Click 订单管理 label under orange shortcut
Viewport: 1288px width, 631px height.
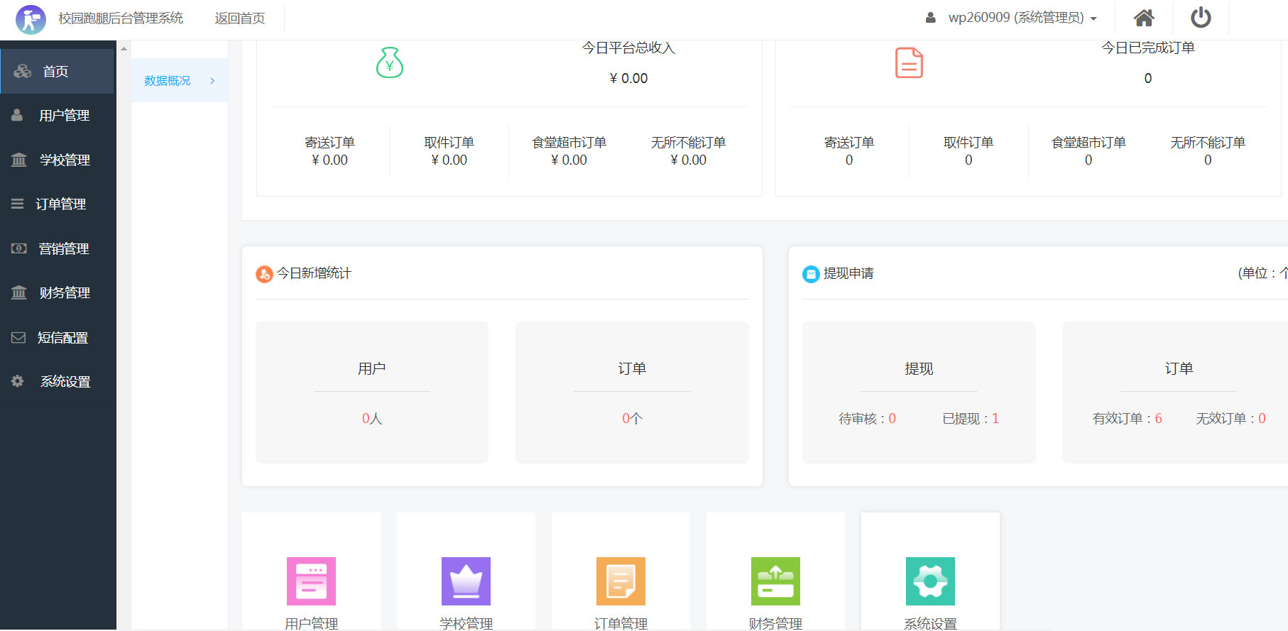click(x=621, y=623)
